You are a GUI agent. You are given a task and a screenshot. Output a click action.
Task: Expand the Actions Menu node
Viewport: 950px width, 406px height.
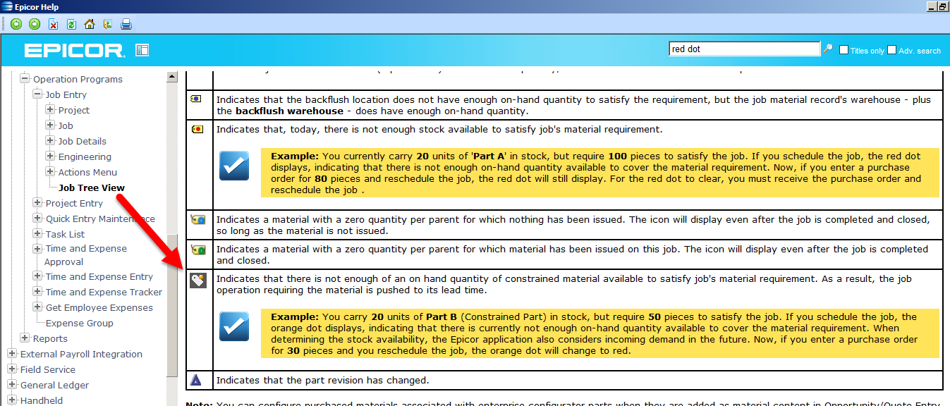(50, 172)
